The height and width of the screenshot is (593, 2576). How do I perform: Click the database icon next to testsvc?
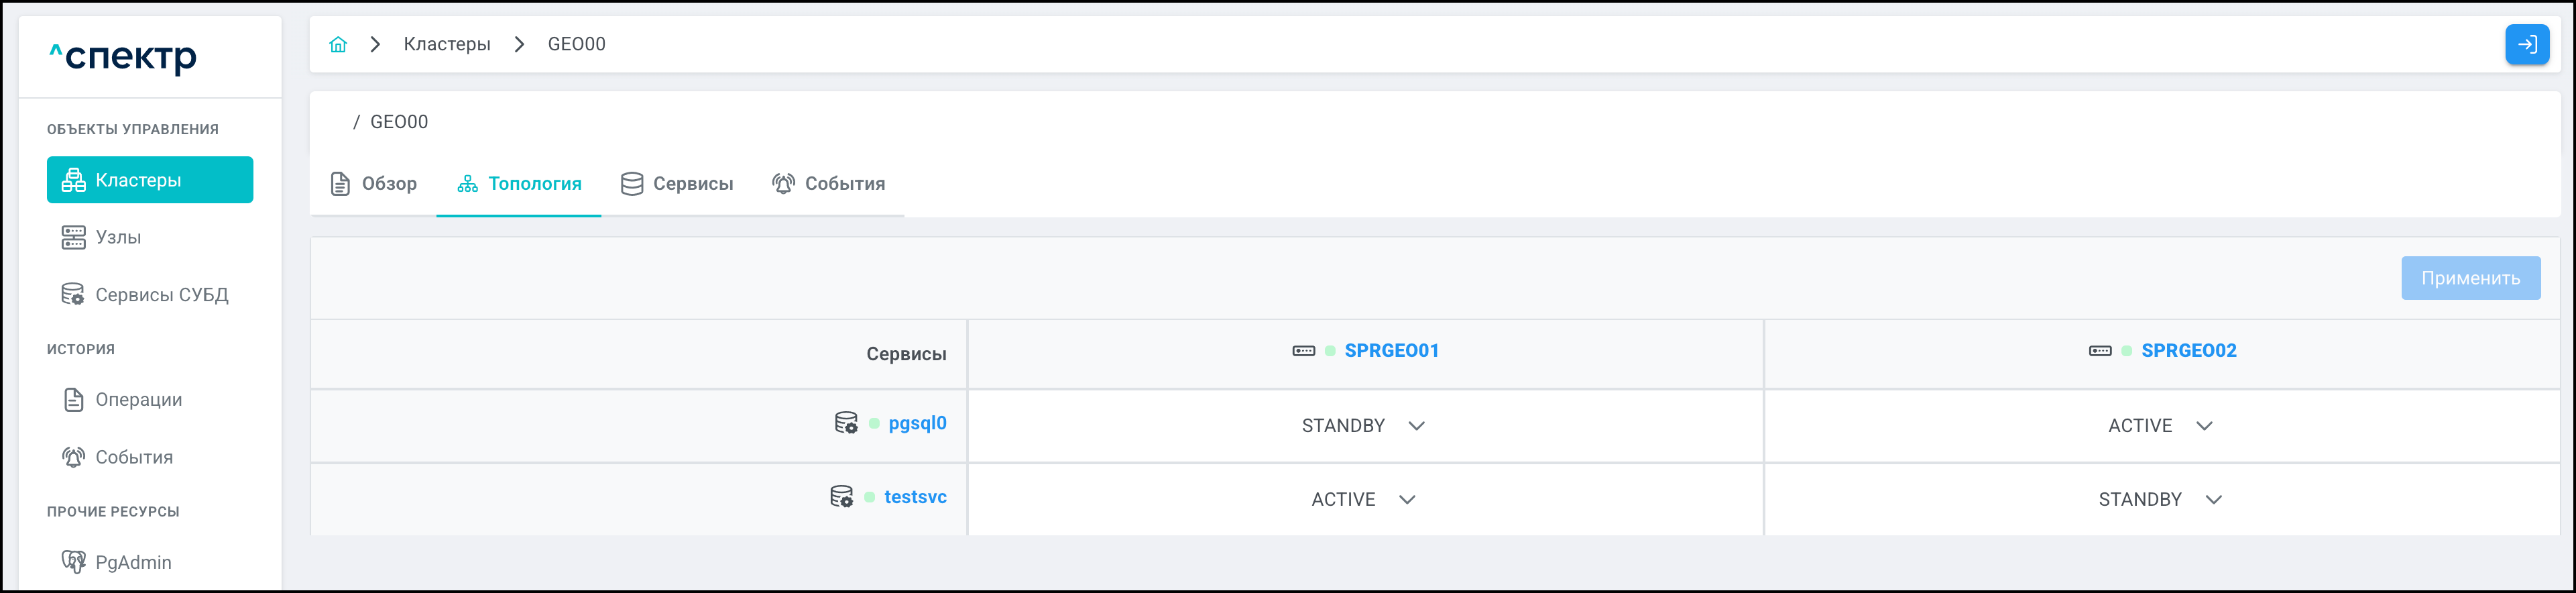pos(842,497)
